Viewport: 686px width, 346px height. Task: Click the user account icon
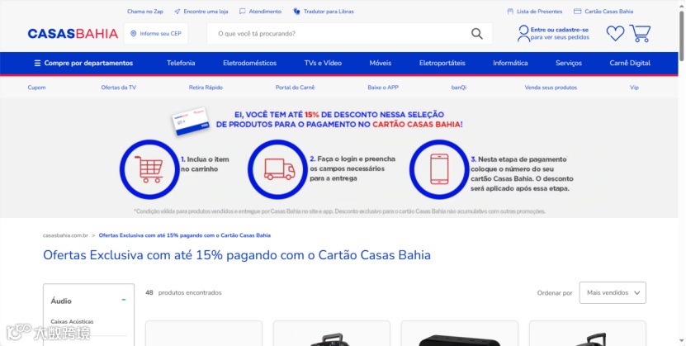tap(523, 34)
